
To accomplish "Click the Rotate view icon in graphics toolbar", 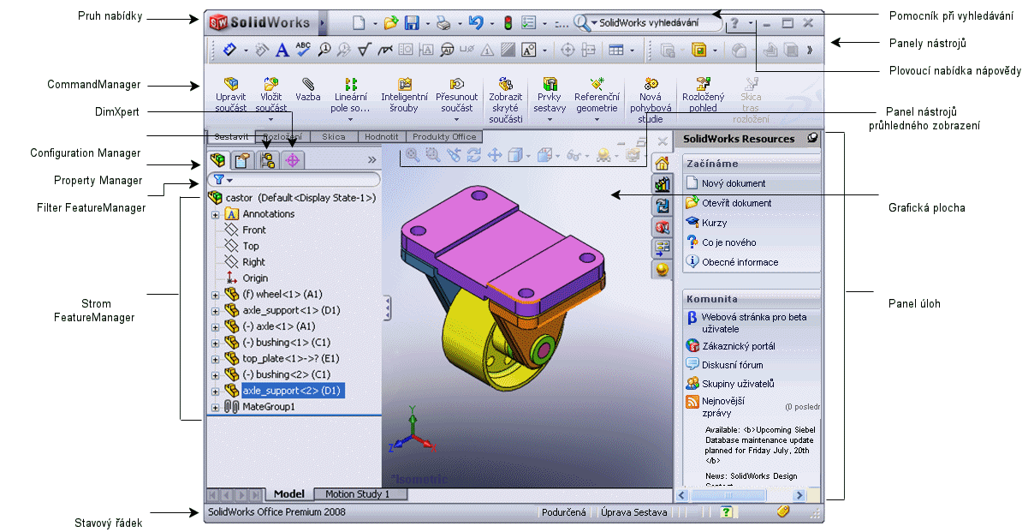I will (x=474, y=155).
